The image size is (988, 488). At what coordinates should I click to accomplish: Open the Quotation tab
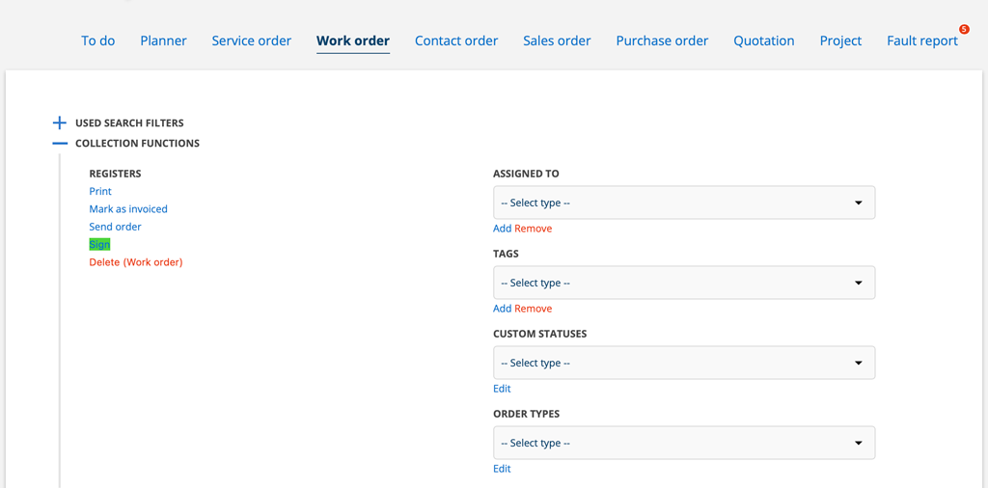763,41
